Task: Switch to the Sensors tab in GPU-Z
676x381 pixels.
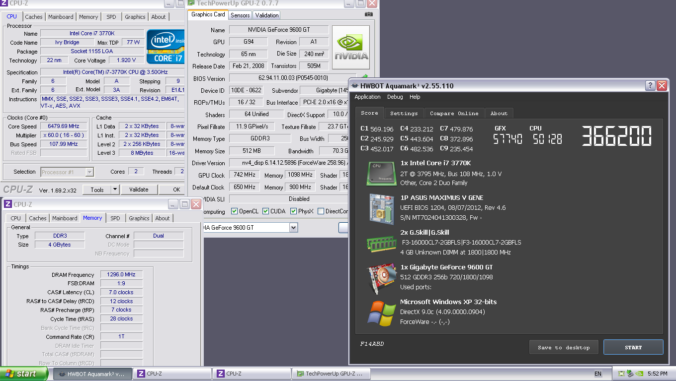Action: tap(240, 15)
